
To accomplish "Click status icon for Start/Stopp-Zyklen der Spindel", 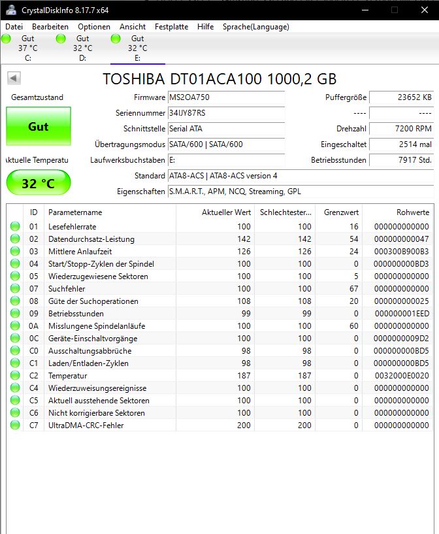I will click(x=15, y=263).
